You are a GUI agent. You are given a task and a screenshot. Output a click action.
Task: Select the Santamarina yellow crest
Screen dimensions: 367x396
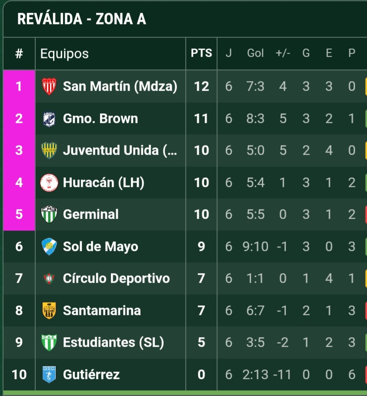point(49,310)
